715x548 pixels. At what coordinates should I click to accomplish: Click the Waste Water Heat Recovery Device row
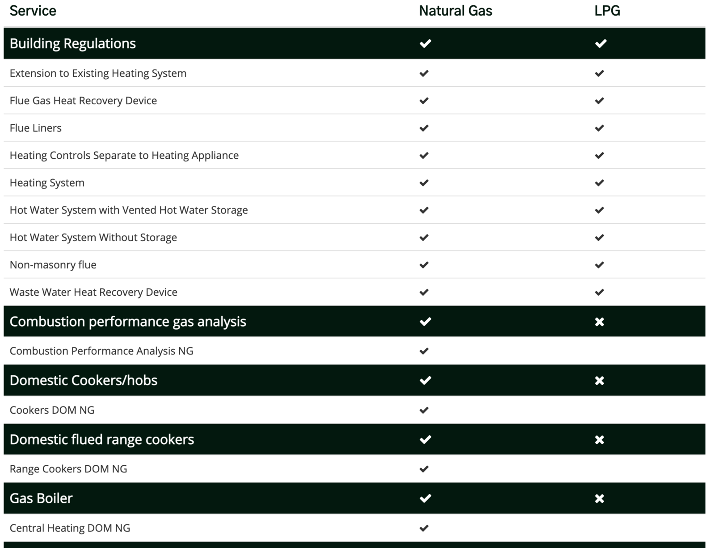pos(93,292)
